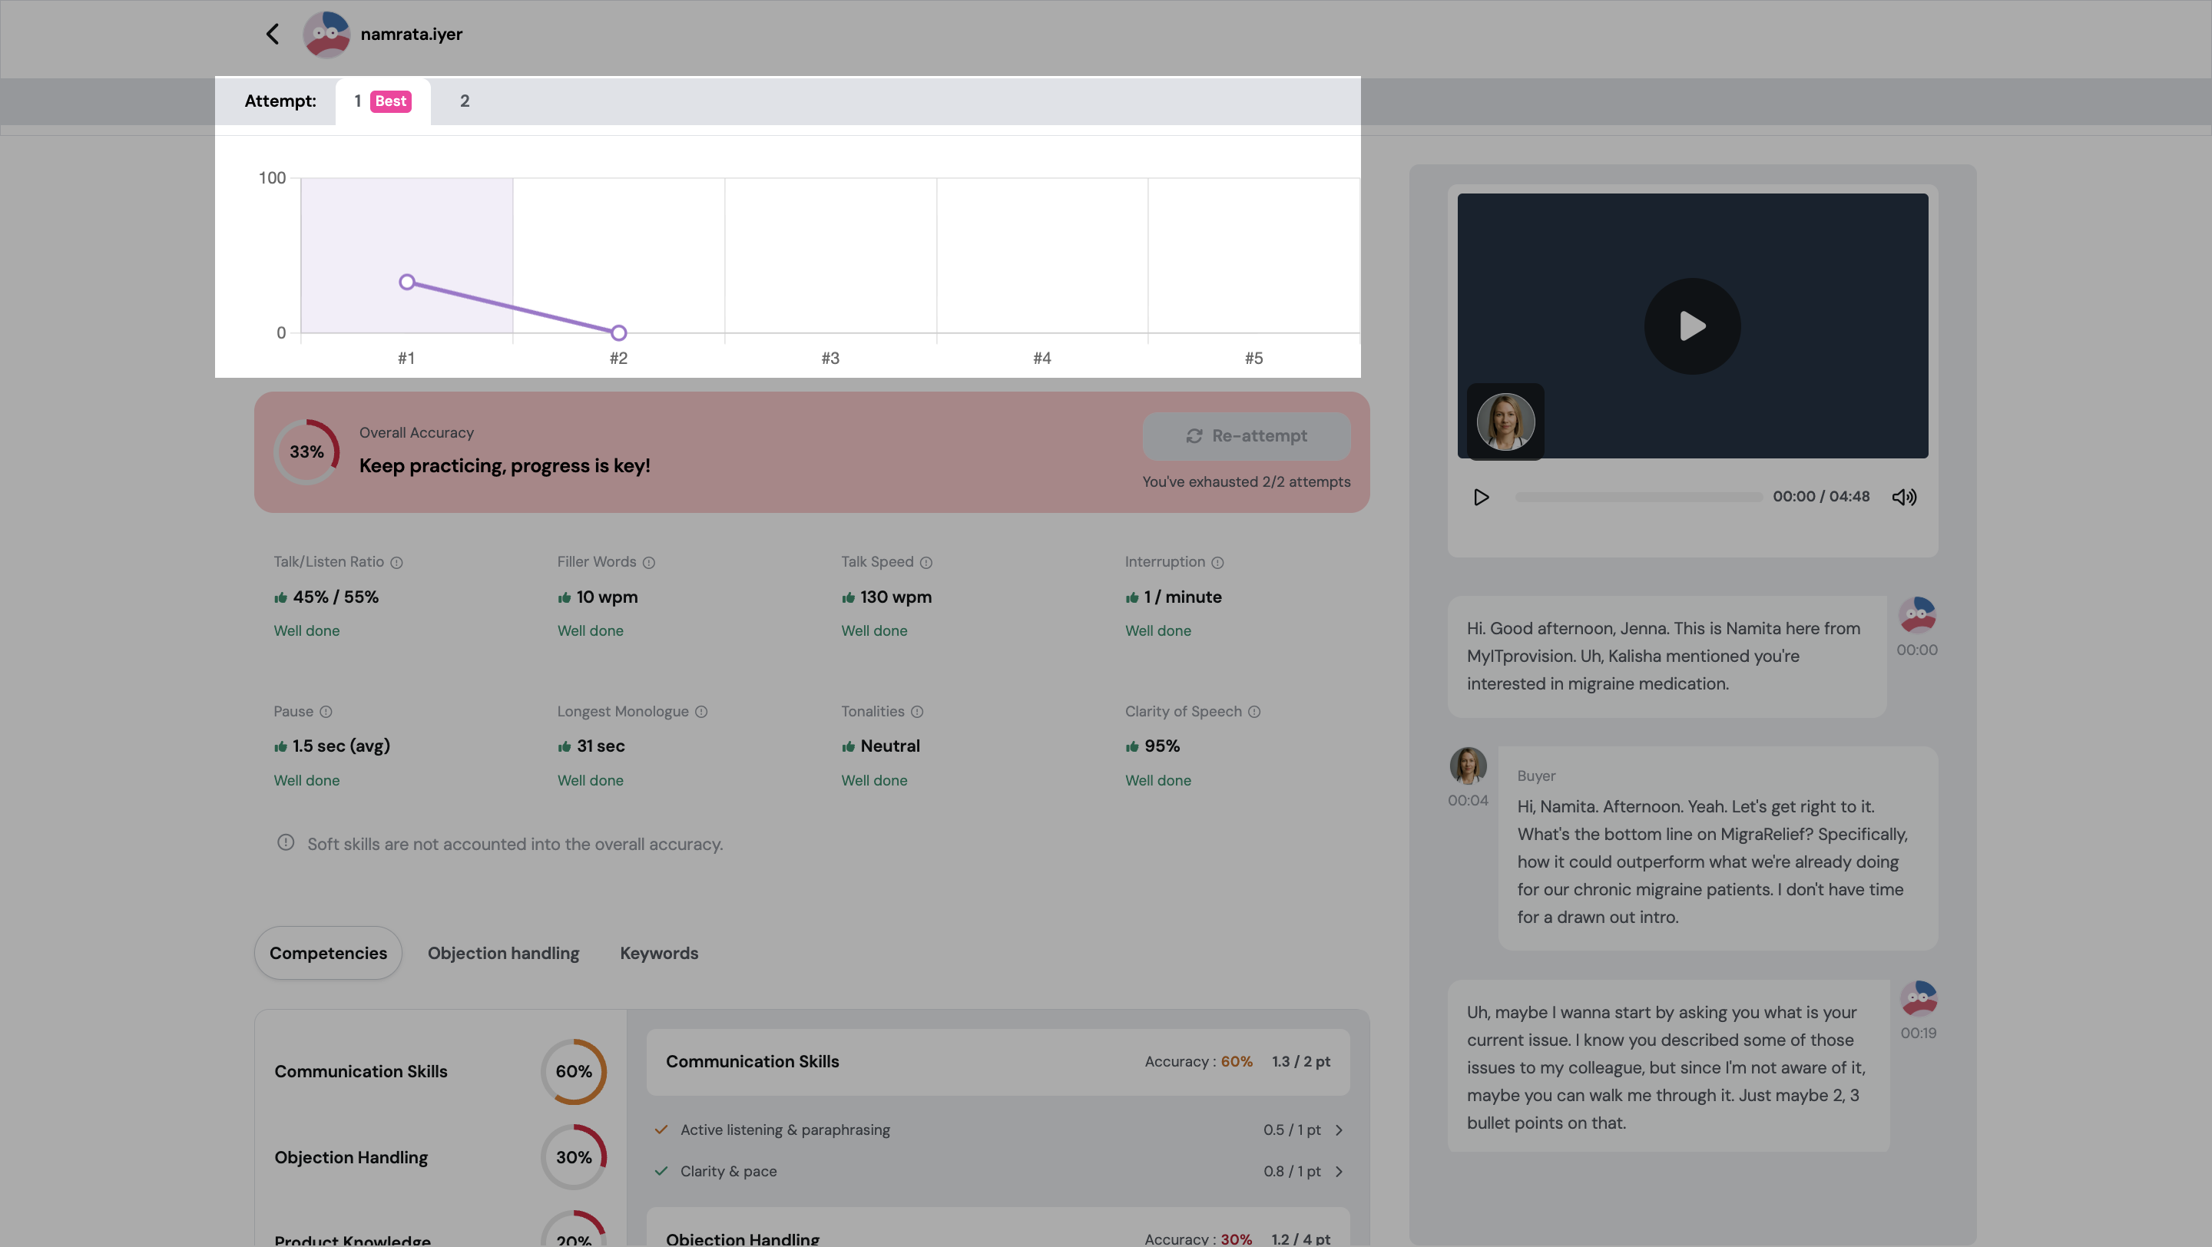Select Objection Handling competency in left list

(351, 1158)
